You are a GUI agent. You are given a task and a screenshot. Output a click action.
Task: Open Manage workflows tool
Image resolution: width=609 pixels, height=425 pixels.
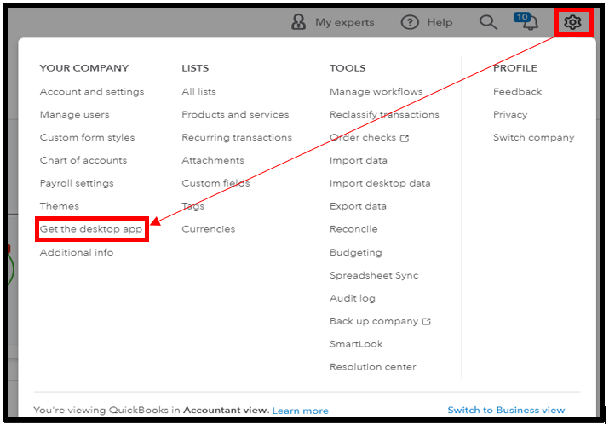click(376, 92)
